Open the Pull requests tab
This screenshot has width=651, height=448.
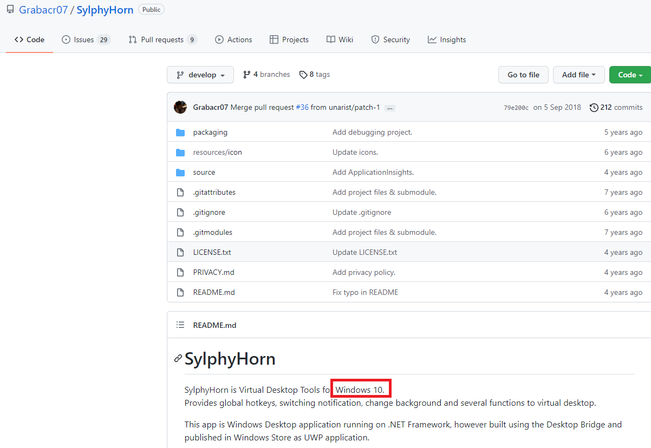click(x=163, y=39)
